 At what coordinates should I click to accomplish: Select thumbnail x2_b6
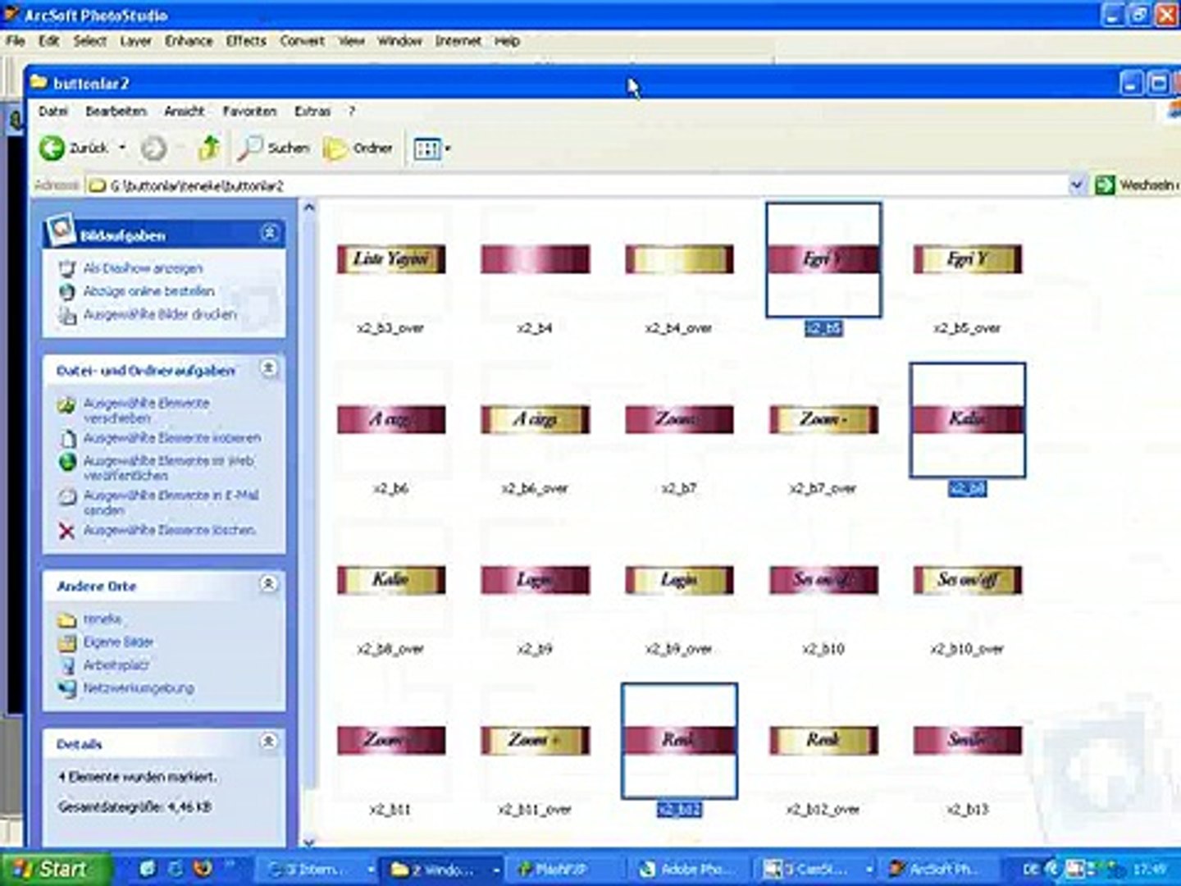coord(391,420)
